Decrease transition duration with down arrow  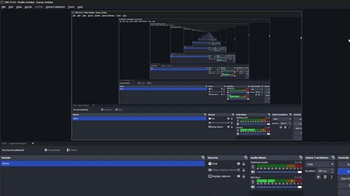332,173
